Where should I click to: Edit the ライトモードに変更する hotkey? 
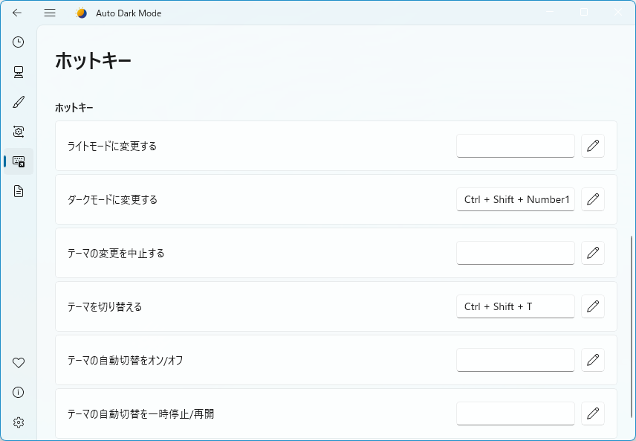(592, 146)
